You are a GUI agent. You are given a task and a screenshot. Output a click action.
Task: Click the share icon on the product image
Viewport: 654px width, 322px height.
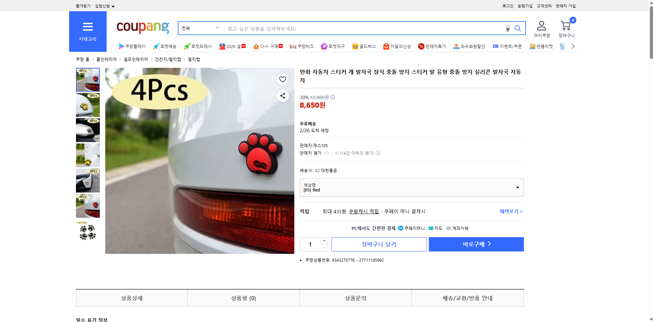[x=282, y=96]
